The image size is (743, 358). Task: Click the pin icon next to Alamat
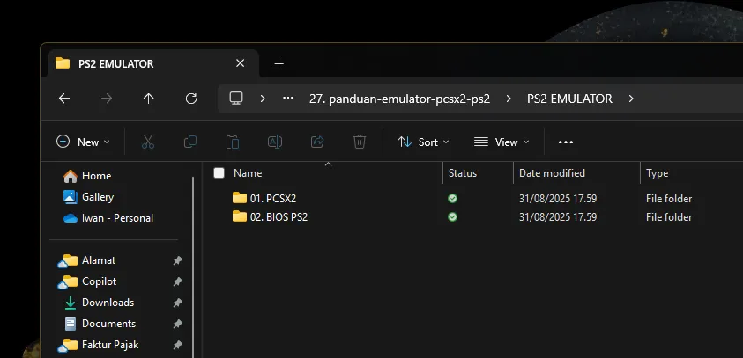(178, 260)
